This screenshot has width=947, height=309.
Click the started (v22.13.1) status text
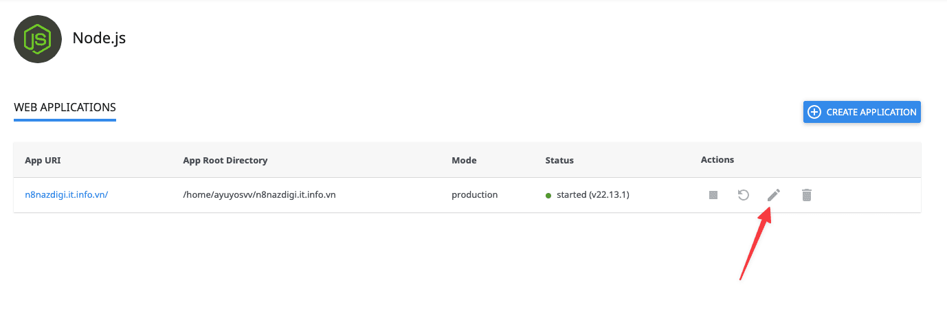tap(593, 195)
